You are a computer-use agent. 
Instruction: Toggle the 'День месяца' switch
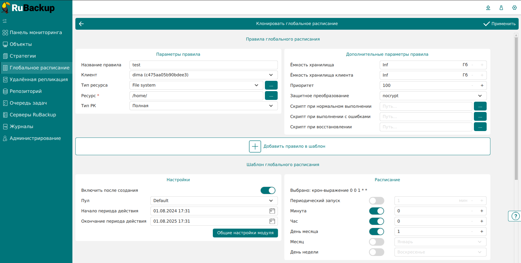377,232
